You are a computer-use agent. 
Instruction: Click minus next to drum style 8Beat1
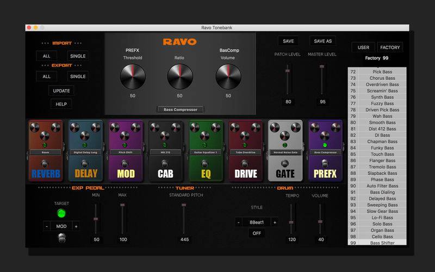click(x=238, y=222)
